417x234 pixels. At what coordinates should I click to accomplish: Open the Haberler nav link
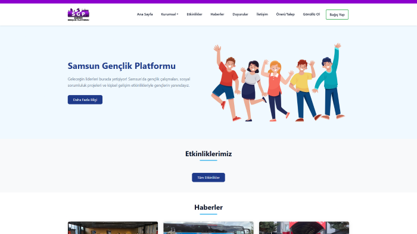[x=217, y=14]
